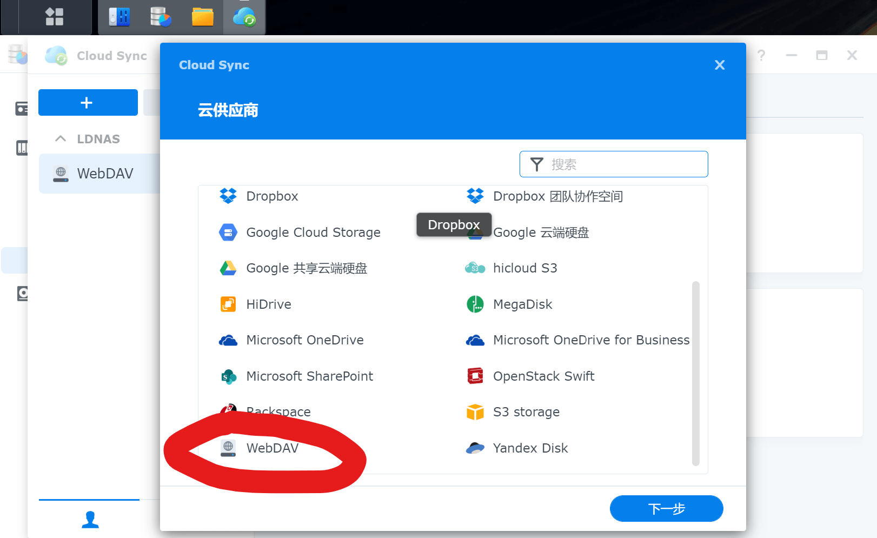Select Google Cloud Storage label
This screenshot has height=538, width=877.
click(314, 233)
